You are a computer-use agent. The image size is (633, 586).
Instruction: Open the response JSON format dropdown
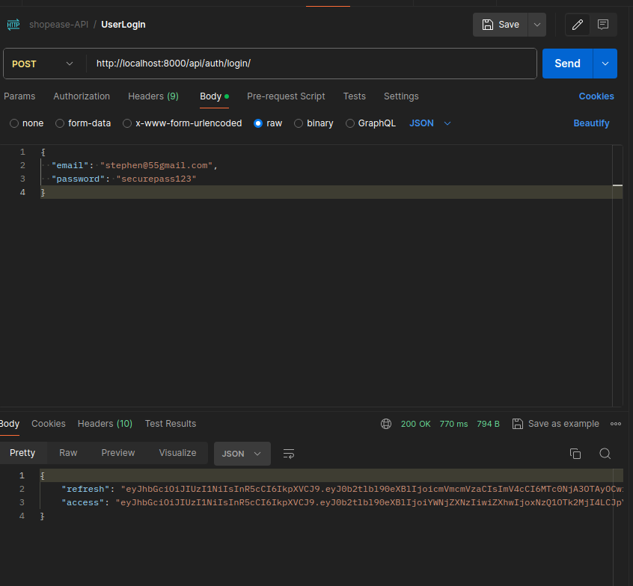tap(242, 454)
